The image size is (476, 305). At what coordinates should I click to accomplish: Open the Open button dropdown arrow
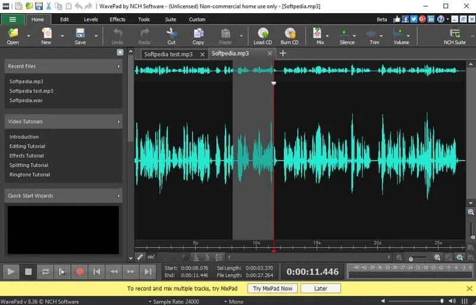pyautogui.click(x=29, y=36)
